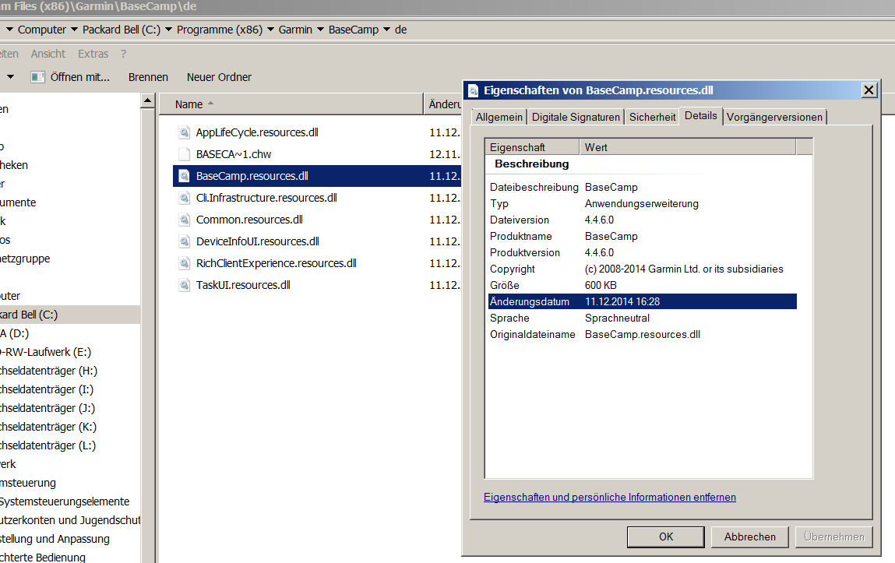Viewport: 895px width, 563px height.
Task: Open the Extras menu
Action: coord(93,54)
